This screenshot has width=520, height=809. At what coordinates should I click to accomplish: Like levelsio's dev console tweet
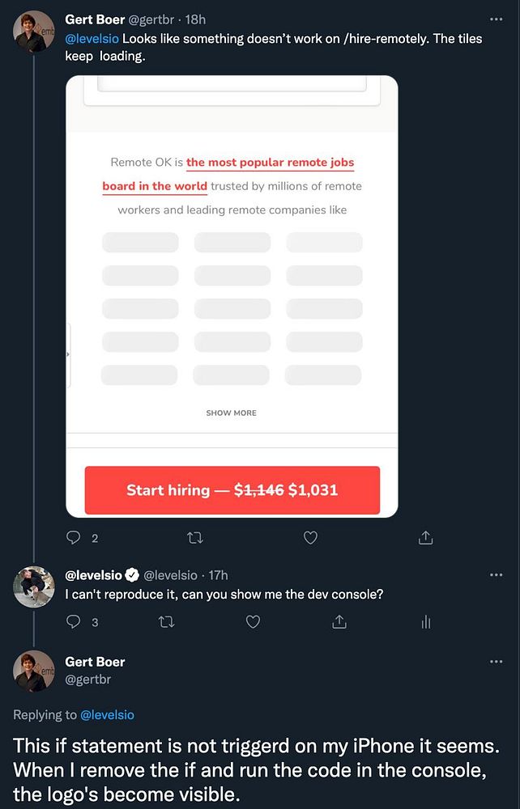[x=253, y=621]
